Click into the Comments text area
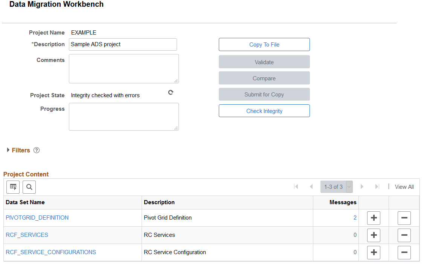 tap(124, 68)
